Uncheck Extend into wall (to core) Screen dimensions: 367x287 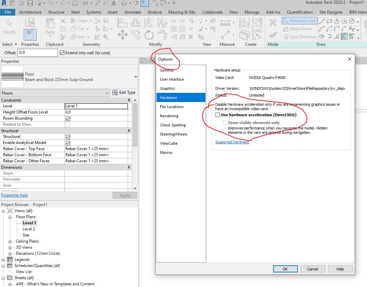tap(62, 53)
